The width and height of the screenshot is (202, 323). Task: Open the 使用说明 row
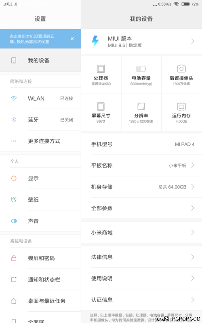pos(141,278)
